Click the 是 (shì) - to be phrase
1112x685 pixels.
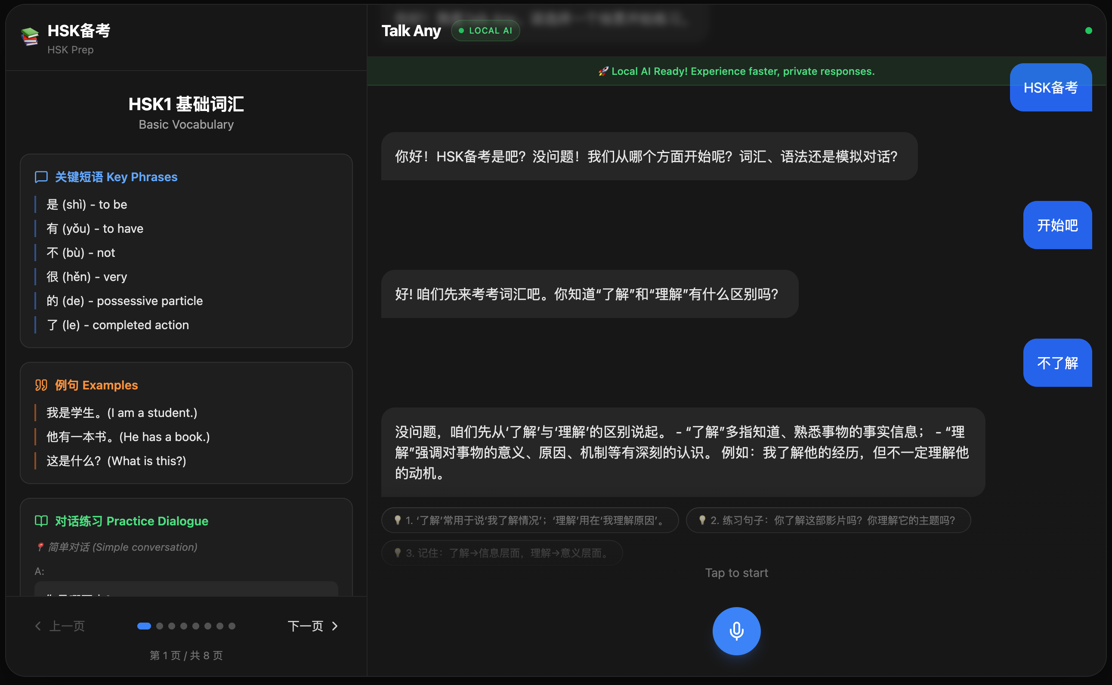tap(87, 204)
